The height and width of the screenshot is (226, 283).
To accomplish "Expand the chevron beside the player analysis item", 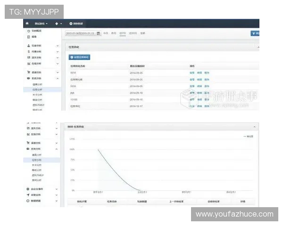I will [x=58, y=46].
